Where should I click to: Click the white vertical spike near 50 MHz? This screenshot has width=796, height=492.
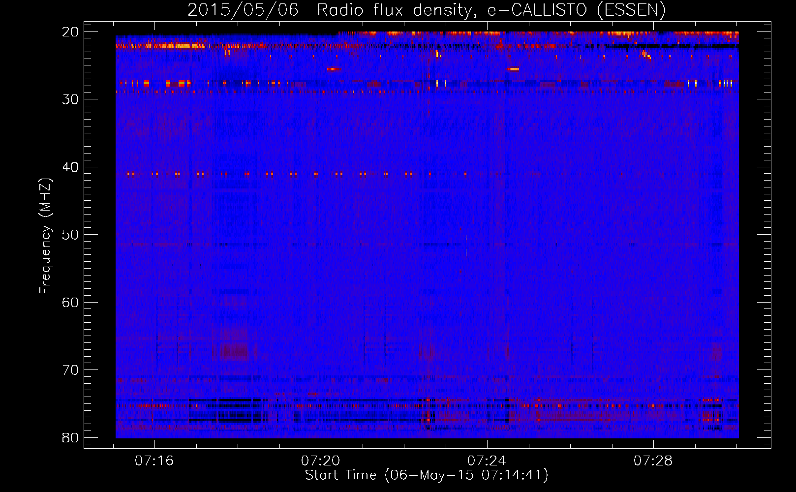(466, 245)
